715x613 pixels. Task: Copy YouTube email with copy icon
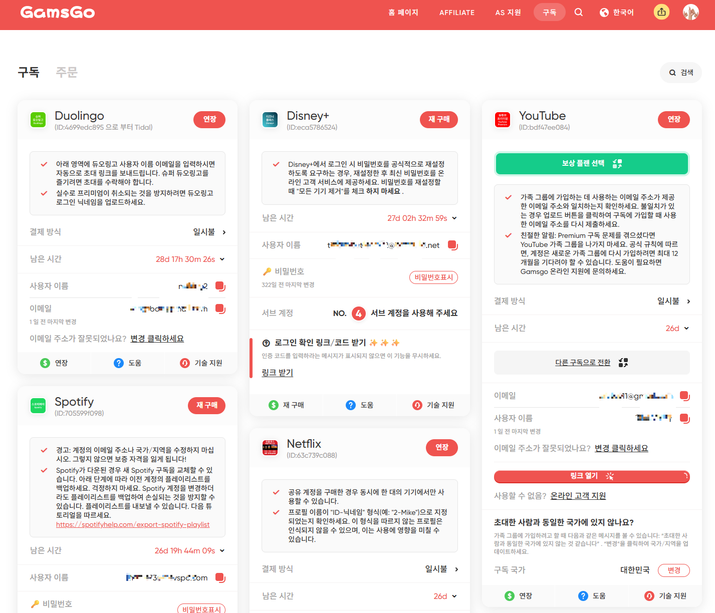(x=684, y=396)
